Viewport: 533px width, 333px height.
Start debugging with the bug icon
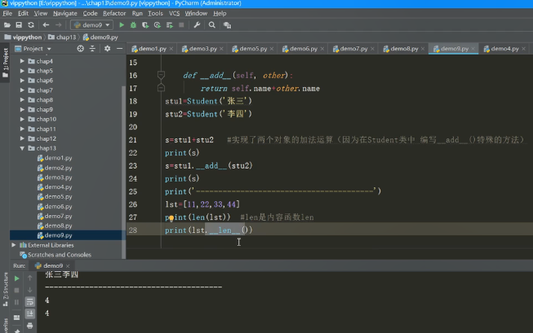pos(133,25)
